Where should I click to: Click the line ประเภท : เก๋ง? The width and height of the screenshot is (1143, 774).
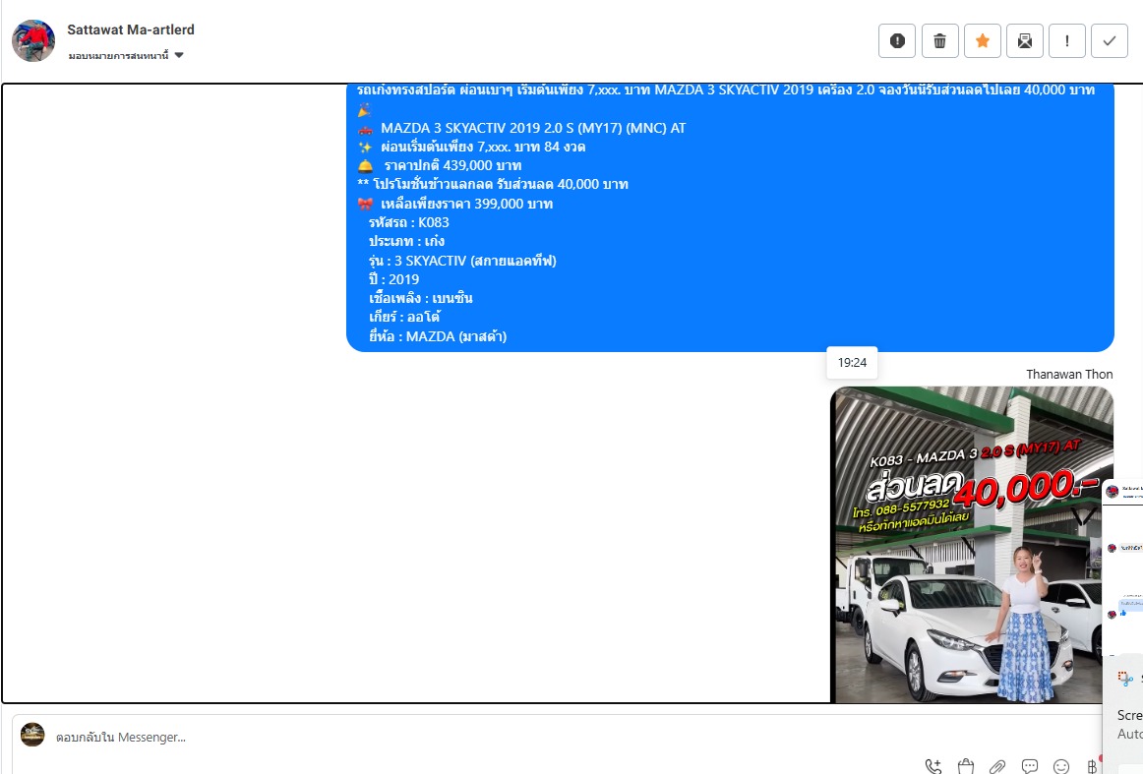tap(407, 241)
